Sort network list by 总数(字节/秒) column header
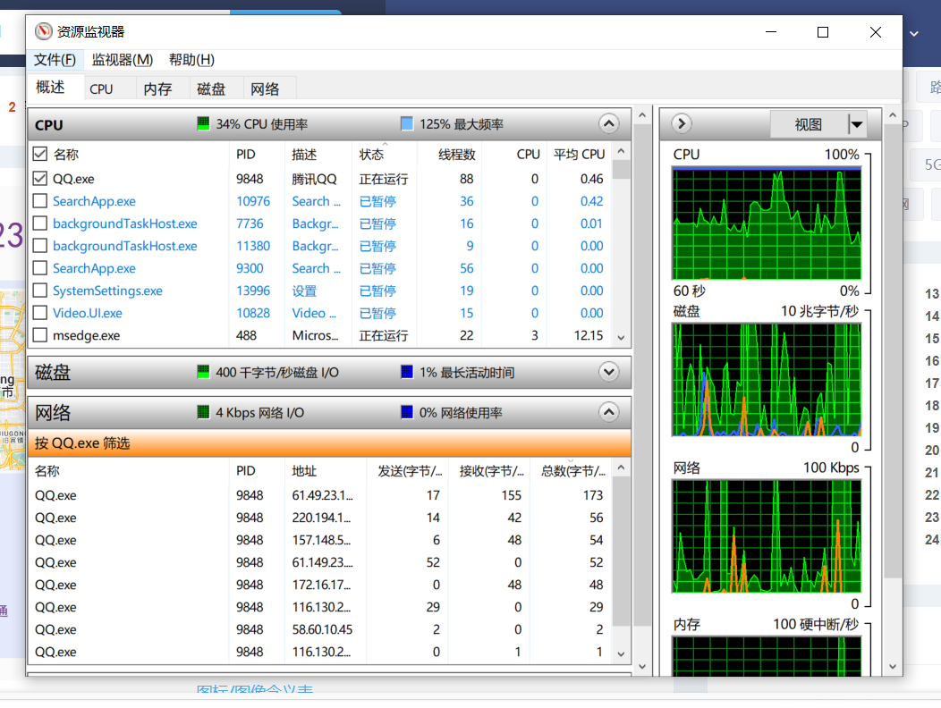The height and width of the screenshot is (708, 941). [572, 471]
